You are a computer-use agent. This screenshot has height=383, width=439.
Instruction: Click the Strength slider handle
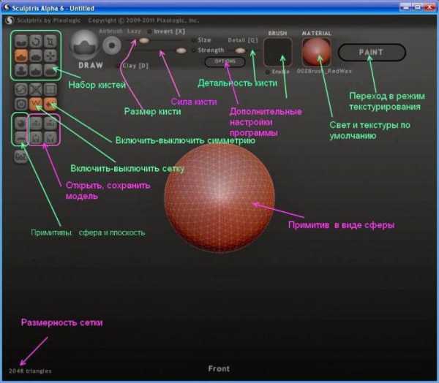coord(181,50)
